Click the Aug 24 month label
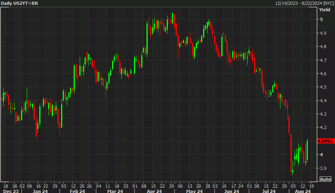This screenshot has width=335, height=193. click(x=303, y=191)
